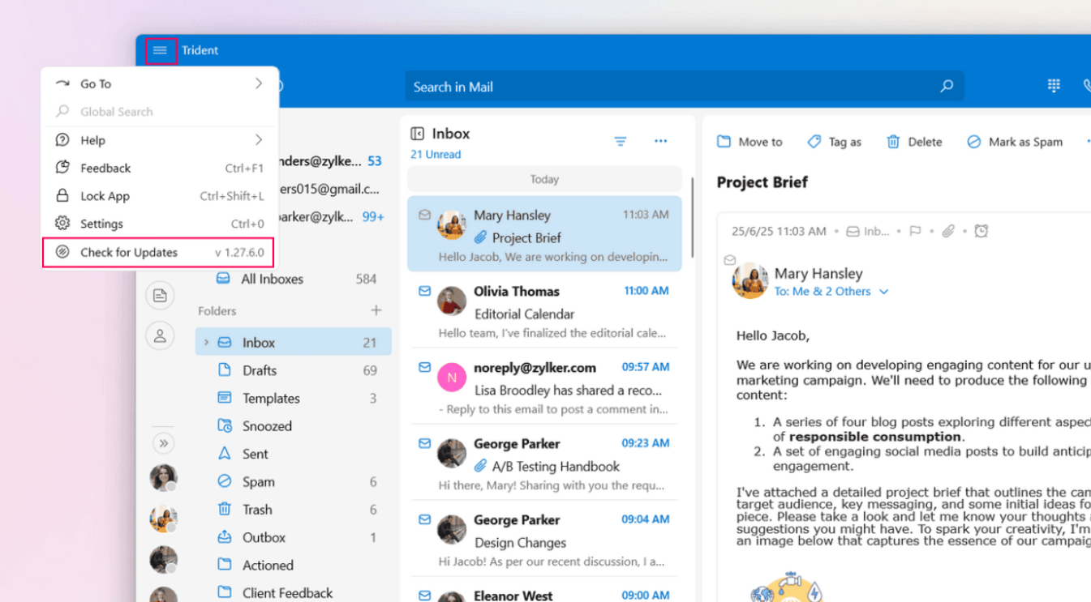This screenshot has width=1091, height=602.
Task: Click the 21 Unread link
Action: click(x=436, y=155)
